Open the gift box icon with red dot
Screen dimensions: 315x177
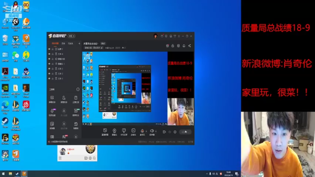coord(167,46)
